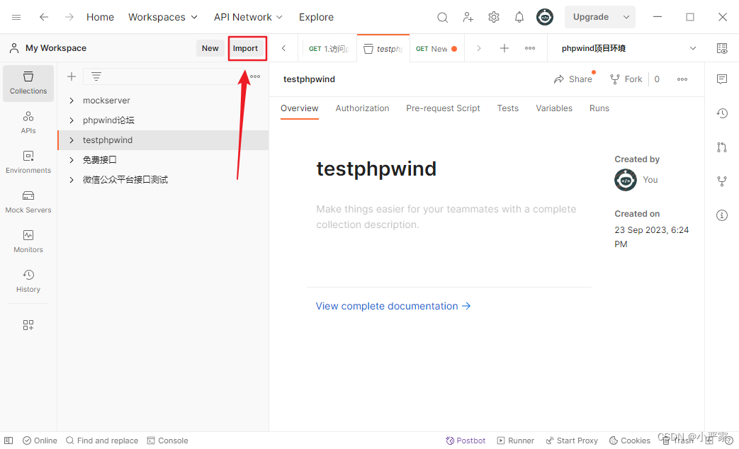Open changelog history icon in the right sidebar
Image resolution: width=739 pixels, height=449 pixels.
[x=721, y=113]
